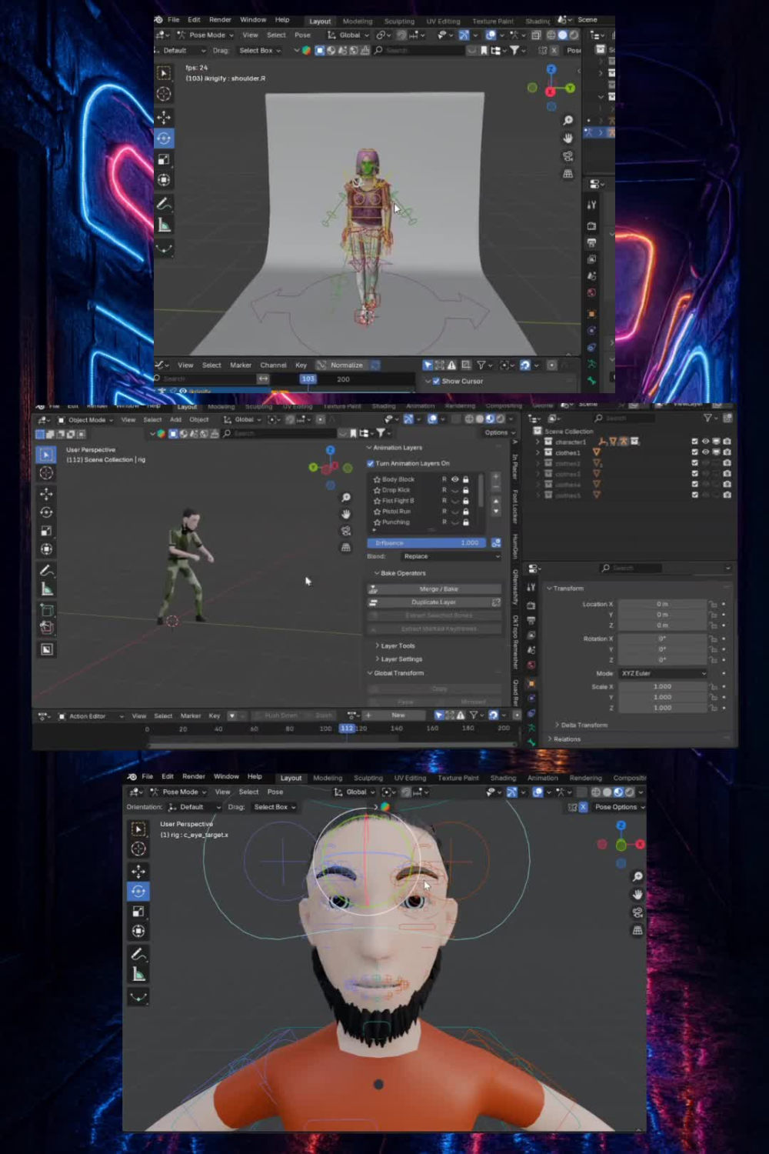Click the zoom magnifier in the bottom viewport
Image resolution: width=769 pixels, height=1154 pixels.
tap(638, 877)
